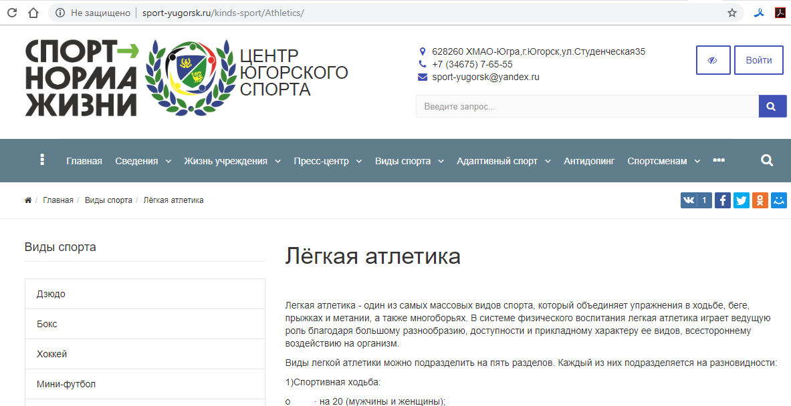Image resolution: width=791 pixels, height=406 pixels.
Task: Click the map pin address icon
Action: tap(423, 51)
